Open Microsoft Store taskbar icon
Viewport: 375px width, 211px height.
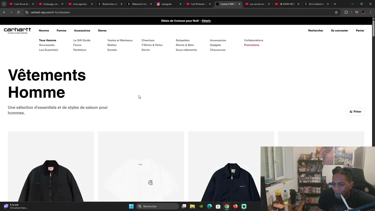[x=218, y=206]
